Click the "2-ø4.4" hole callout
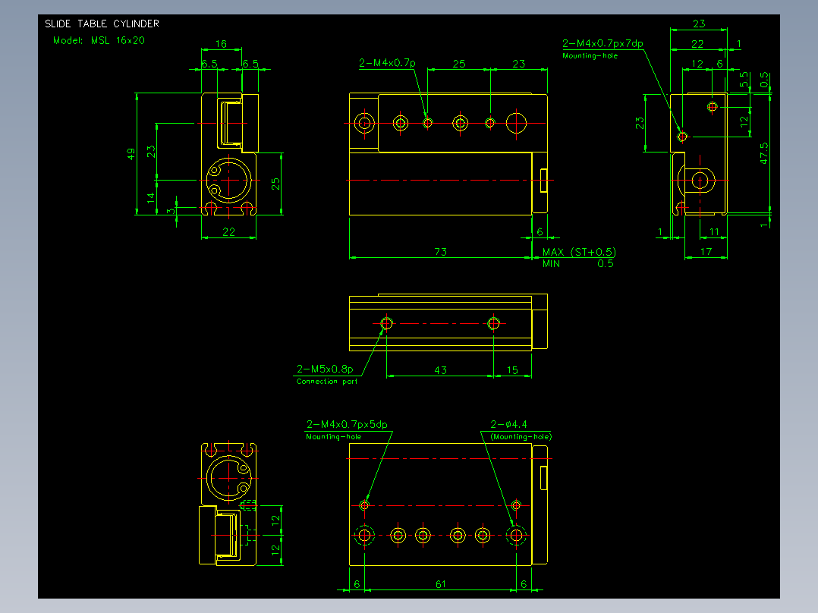 point(508,424)
